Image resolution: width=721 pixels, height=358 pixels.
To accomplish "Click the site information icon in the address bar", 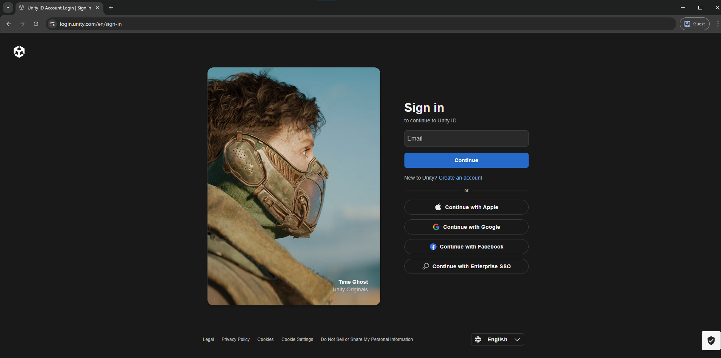I will pos(52,23).
